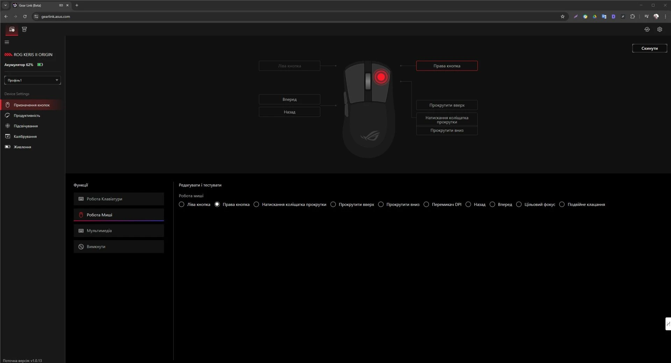This screenshot has height=363, width=671.
Task: Open Продуктивність section
Action: (x=32, y=116)
